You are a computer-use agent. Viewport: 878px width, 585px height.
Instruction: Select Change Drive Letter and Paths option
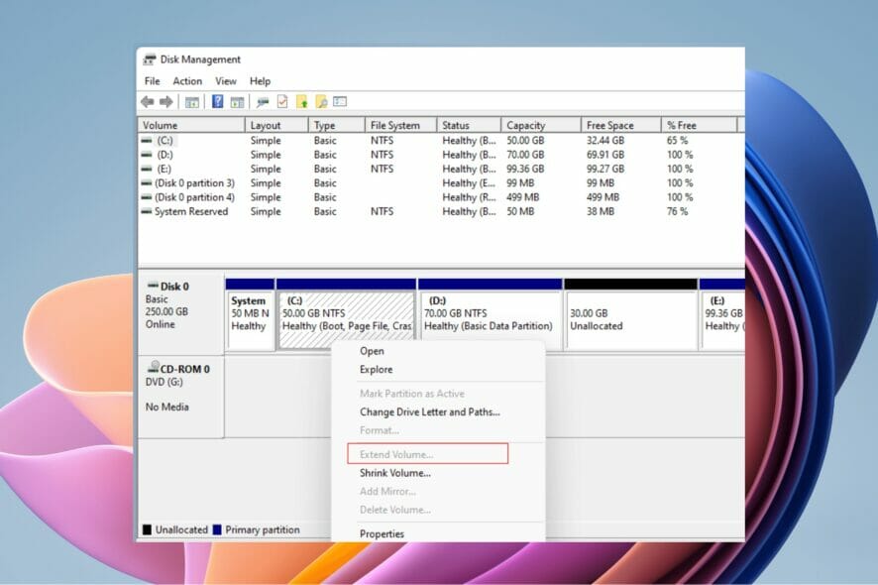point(429,411)
